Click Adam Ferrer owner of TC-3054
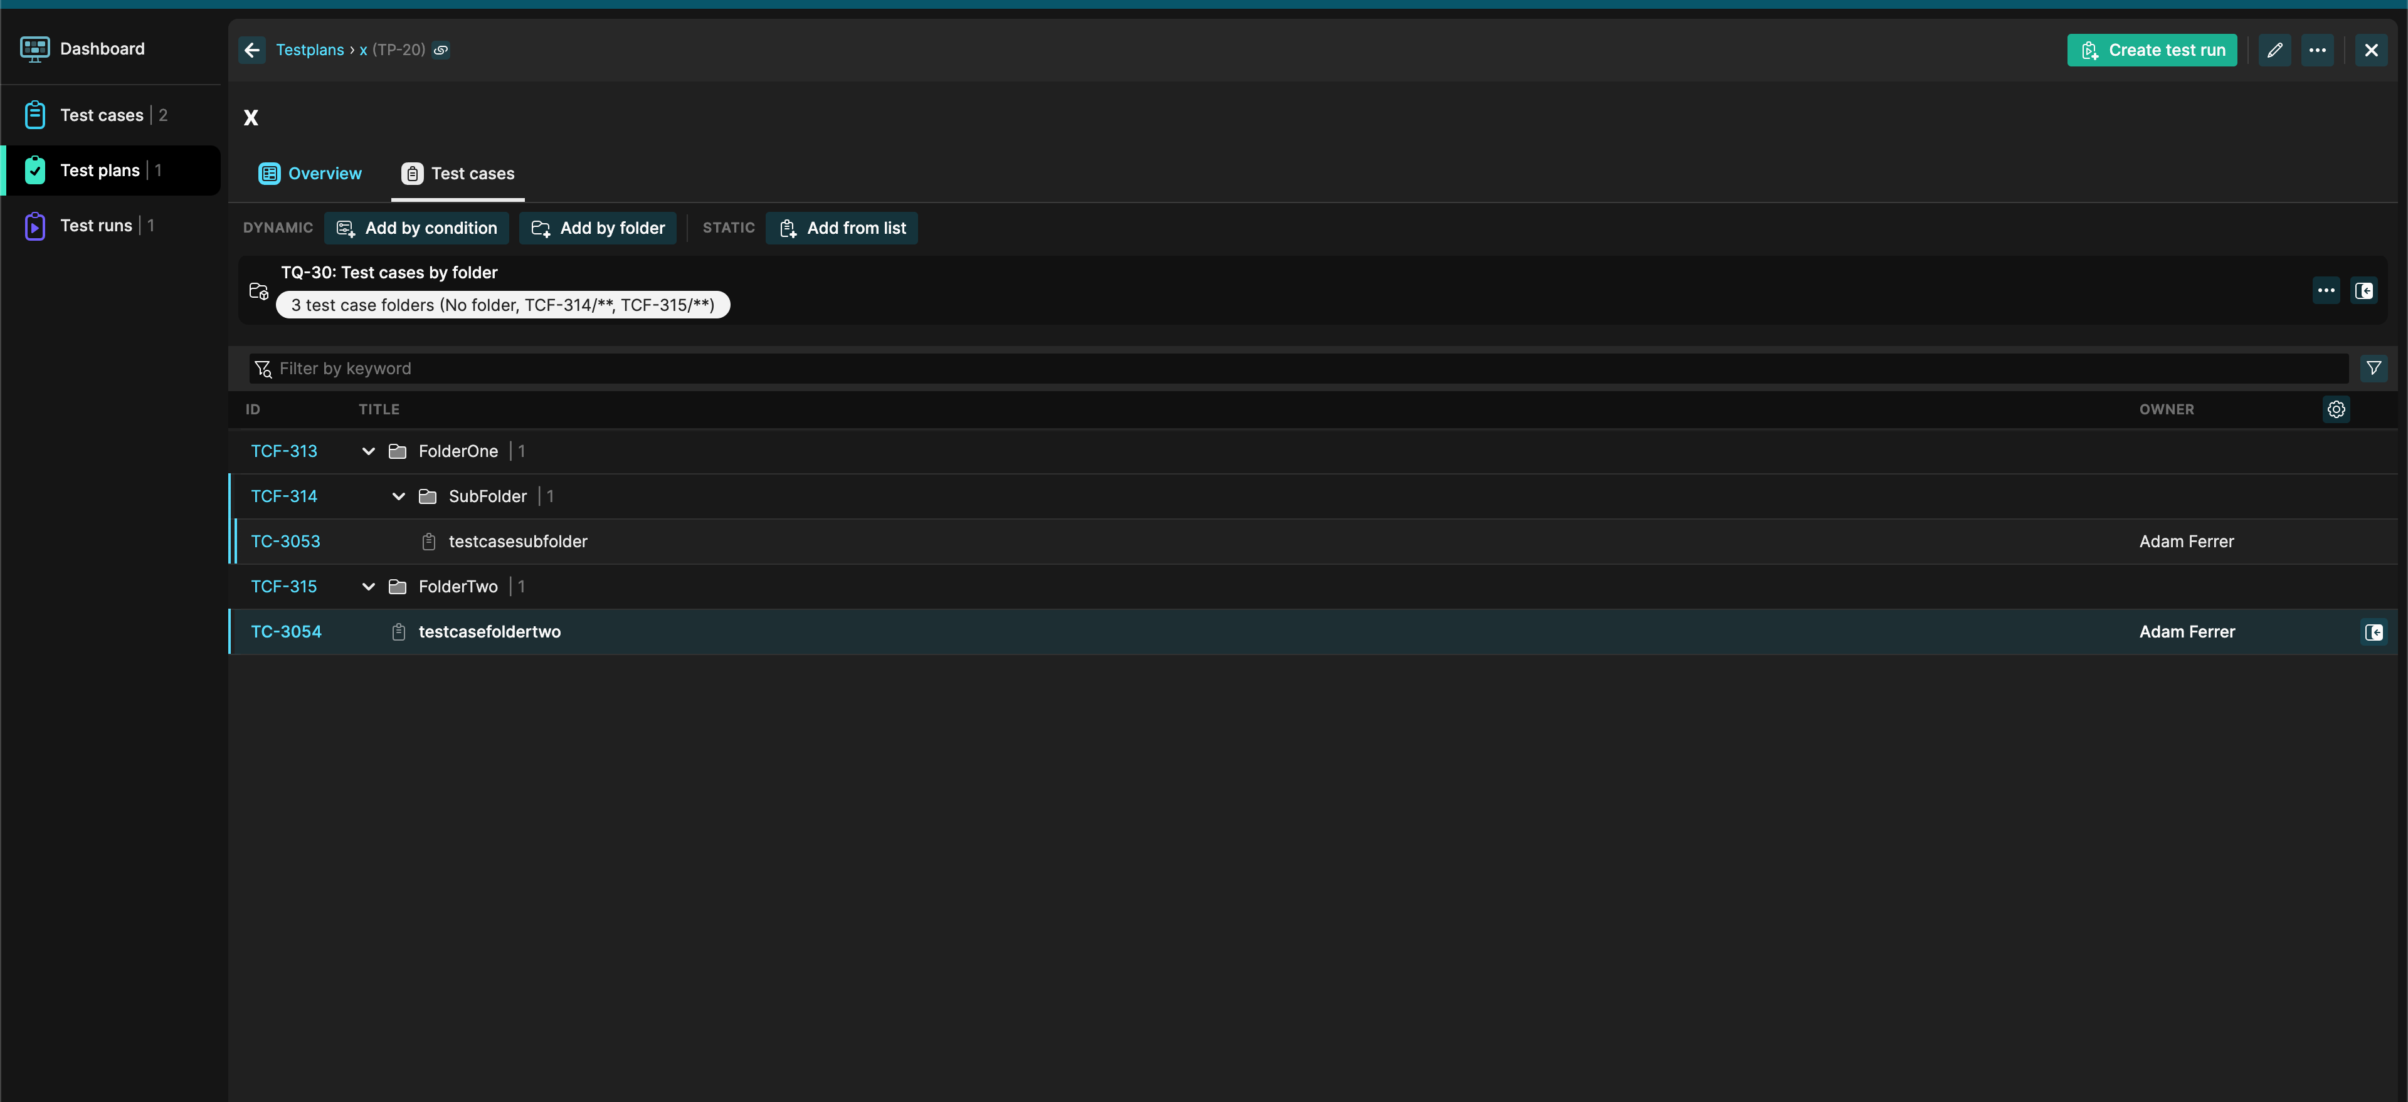 pos(2187,632)
